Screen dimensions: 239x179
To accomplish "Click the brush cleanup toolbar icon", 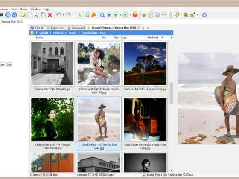I will (192, 15).
